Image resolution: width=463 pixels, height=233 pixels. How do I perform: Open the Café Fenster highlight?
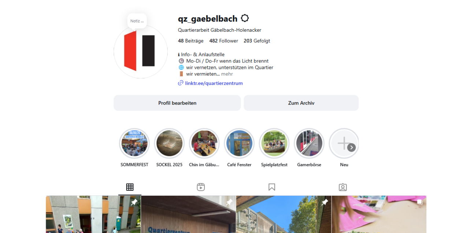(x=239, y=143)
